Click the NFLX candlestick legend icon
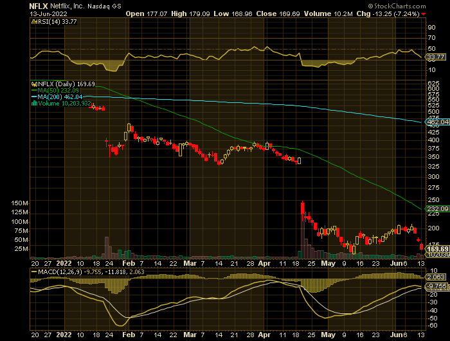The image size is (450, 341). coord(34,84)
